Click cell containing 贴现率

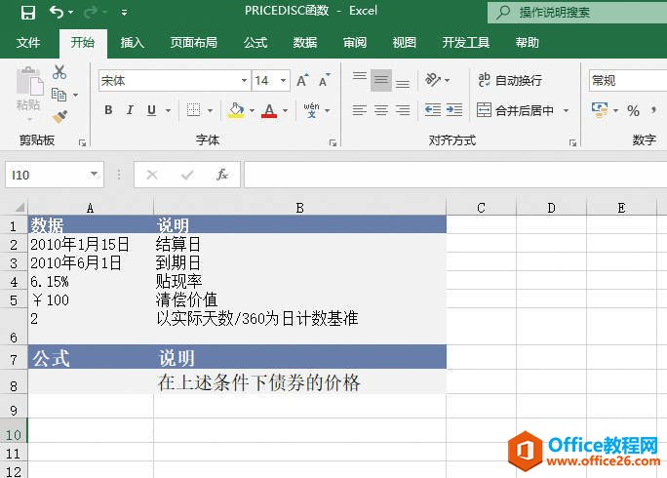300,281
